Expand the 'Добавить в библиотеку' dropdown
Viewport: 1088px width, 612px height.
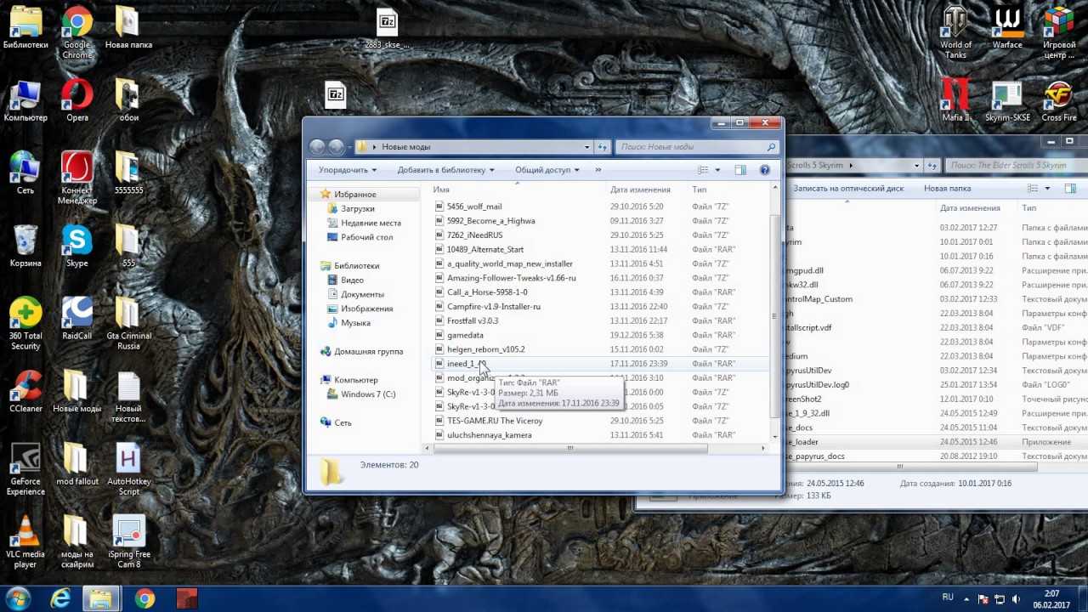point(445,170)
